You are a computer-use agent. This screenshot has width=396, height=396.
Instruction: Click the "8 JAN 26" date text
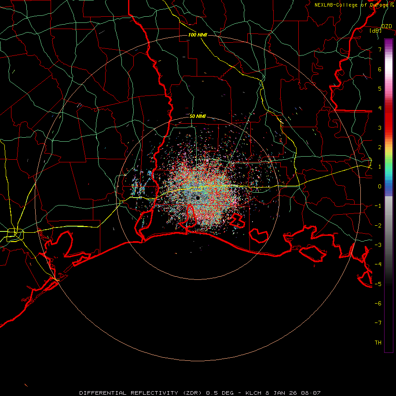click(x=281, y=393)
